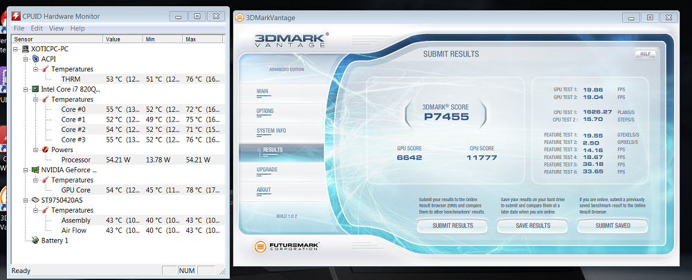692x280 pixels.
Task: Click the CPU score 11777
Action: [482, 158]
